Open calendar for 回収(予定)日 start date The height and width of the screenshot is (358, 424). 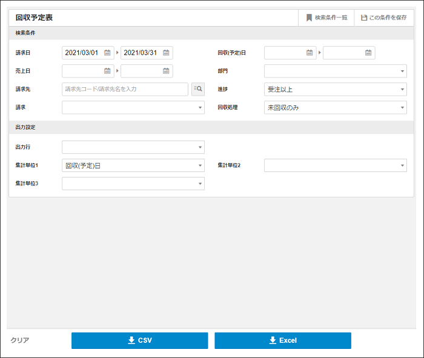(x=310, y=53)
